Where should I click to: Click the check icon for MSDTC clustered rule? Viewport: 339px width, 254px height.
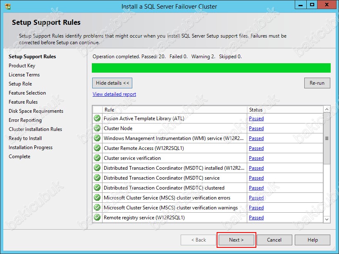[x=97, y=188]
